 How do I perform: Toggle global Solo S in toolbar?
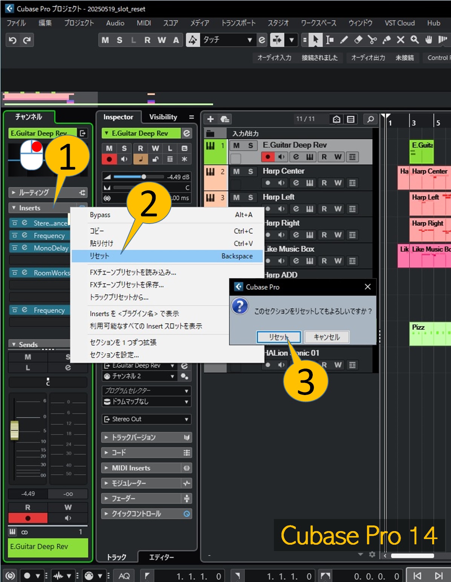tap(119, 40)
